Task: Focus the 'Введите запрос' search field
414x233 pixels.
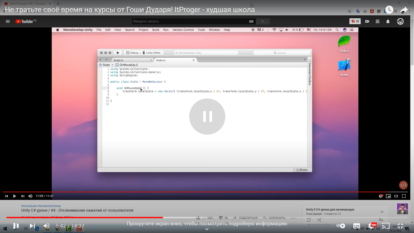Action: tap(190, 21)
